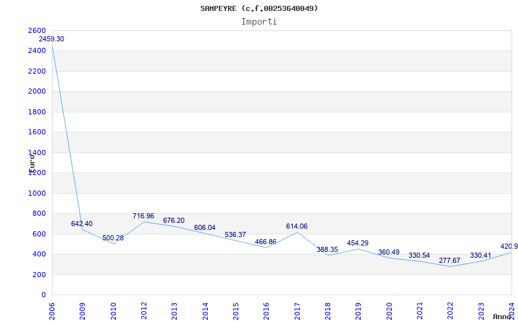Select the y-axis value 200

point(39,275)
